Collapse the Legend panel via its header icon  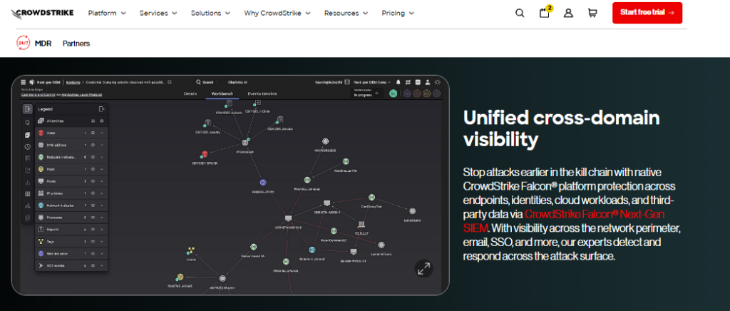point(101,109)
